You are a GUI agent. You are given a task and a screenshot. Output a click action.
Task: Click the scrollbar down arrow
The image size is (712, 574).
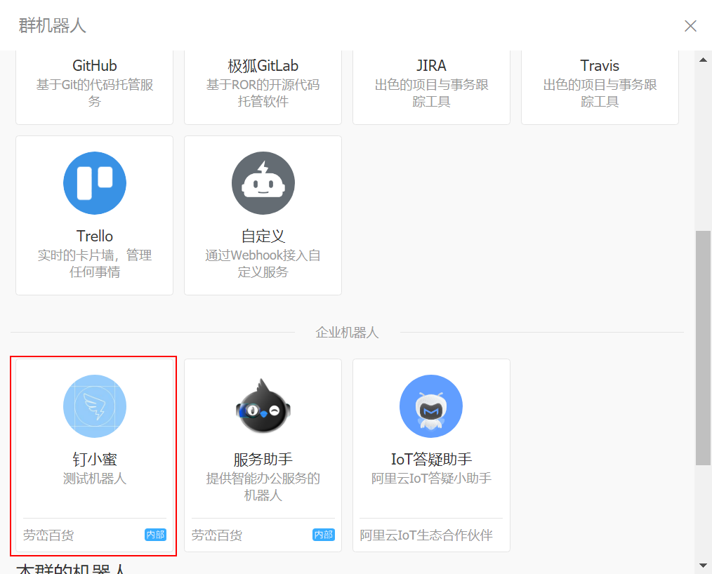click(703, 565)
